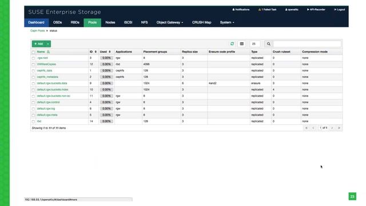
Task: Click the 'kand2' erasure profile cell
Action: [x=212, y=83]
